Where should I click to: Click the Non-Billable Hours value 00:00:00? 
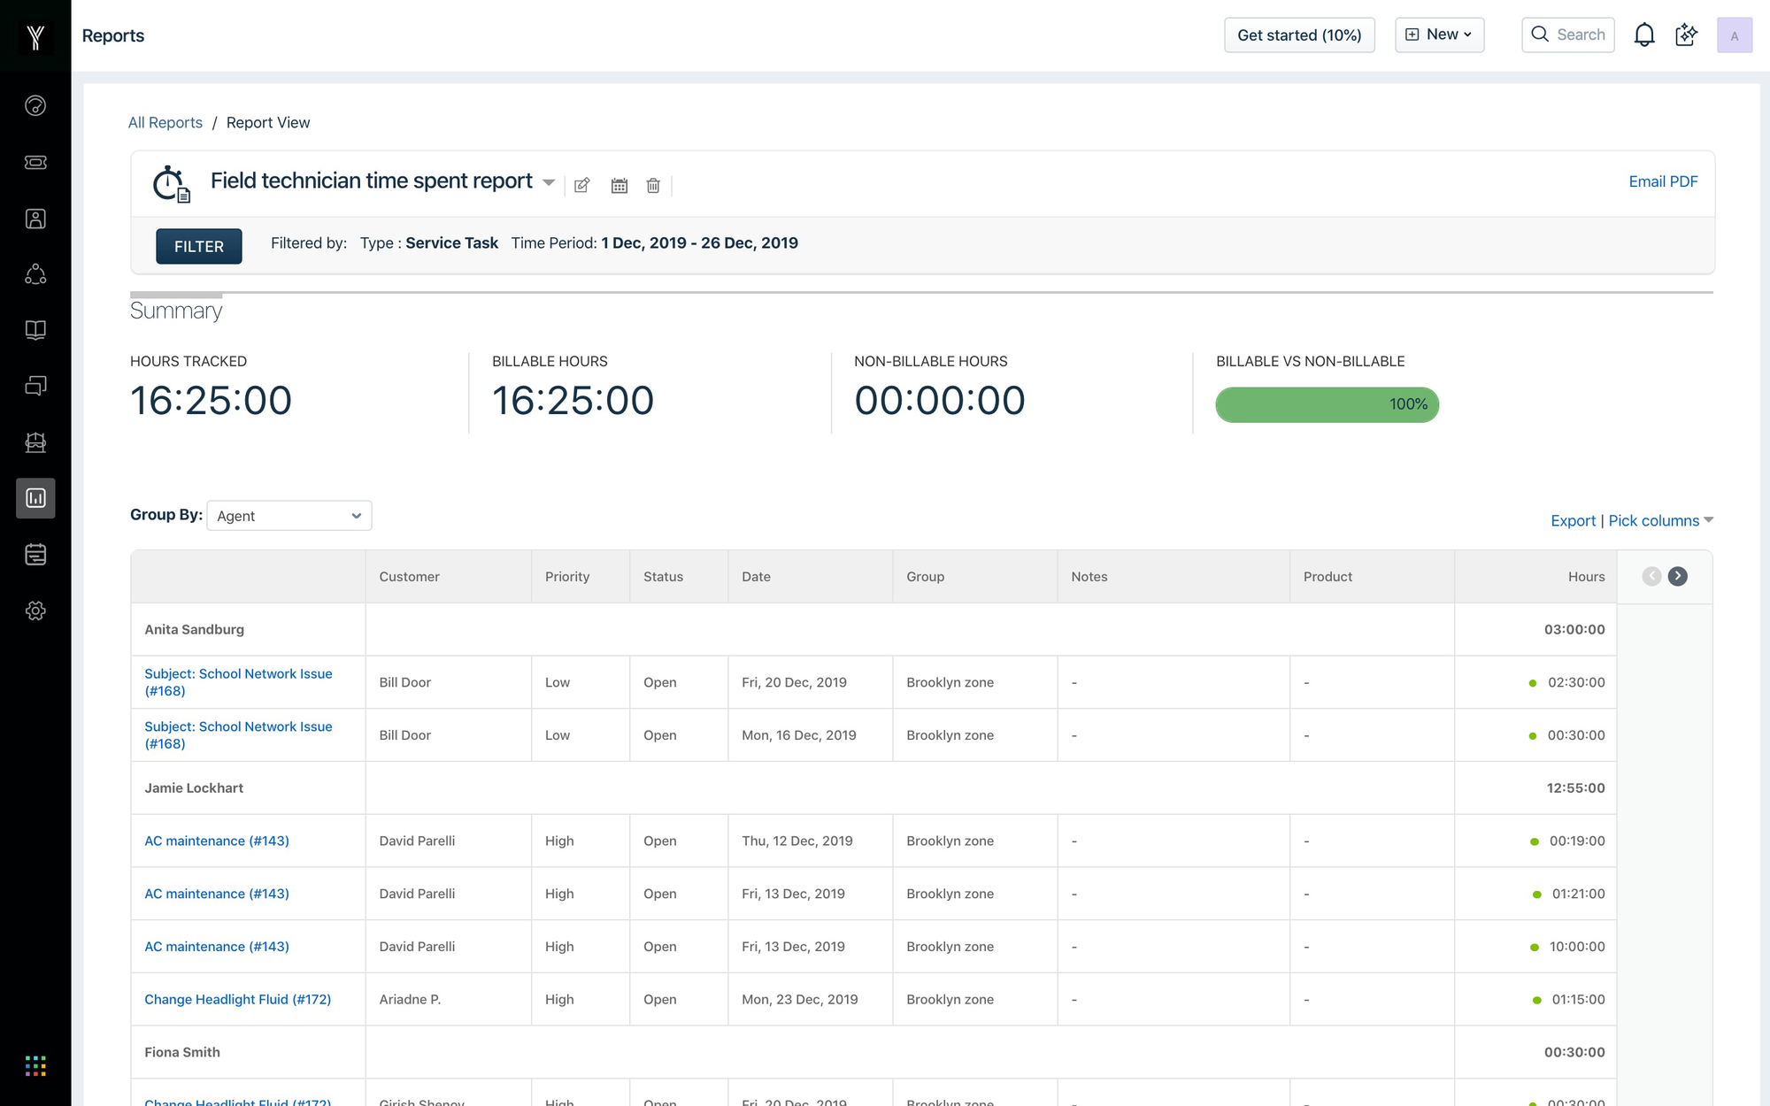point(939,401)
